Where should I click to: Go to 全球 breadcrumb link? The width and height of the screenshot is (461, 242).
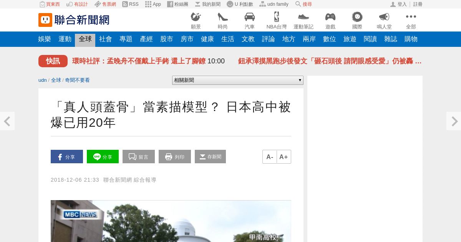coord(56,80)
